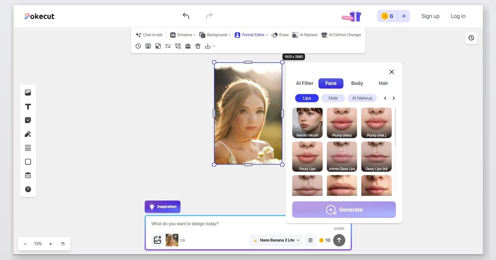Delete the image with trash icon
The image size is (496, 260).
pos(198,46)
